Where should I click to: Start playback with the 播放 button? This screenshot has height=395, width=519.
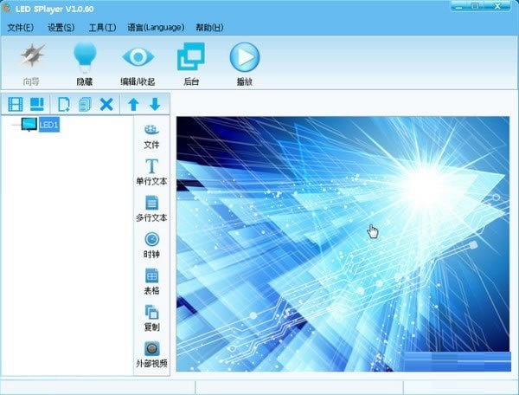pyautogui.click(x=245, y=64)
